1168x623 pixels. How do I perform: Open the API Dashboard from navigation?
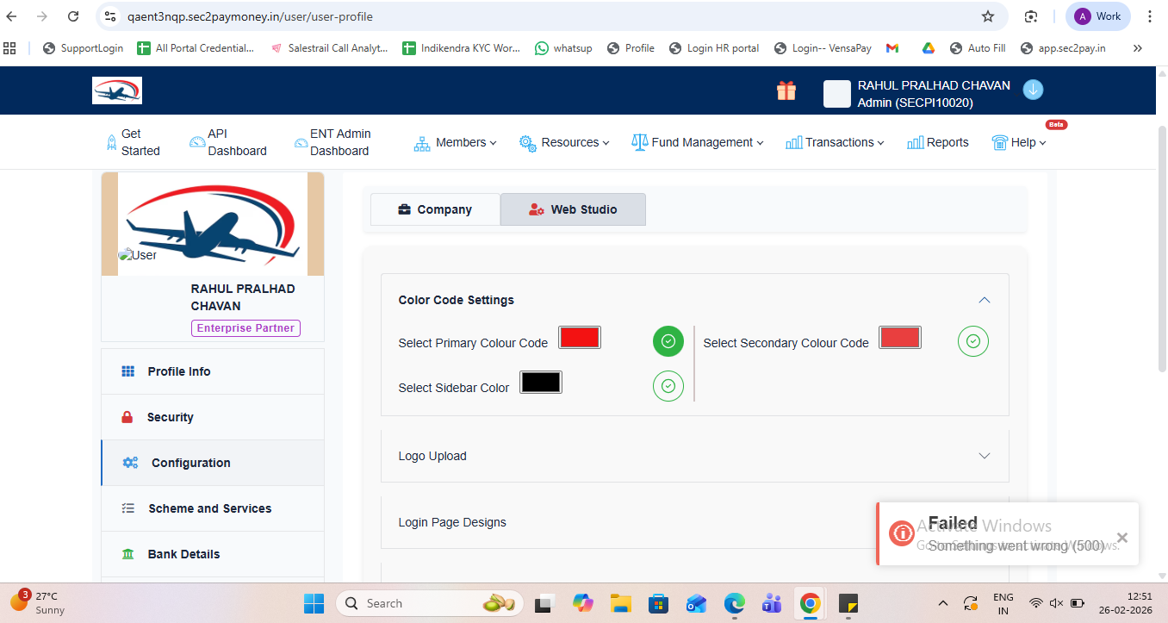(228, 142)
